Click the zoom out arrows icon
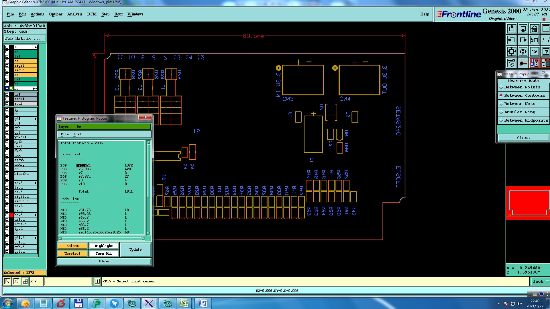Image resolution: width=550 pixels, height=309 pixels. 523,52
